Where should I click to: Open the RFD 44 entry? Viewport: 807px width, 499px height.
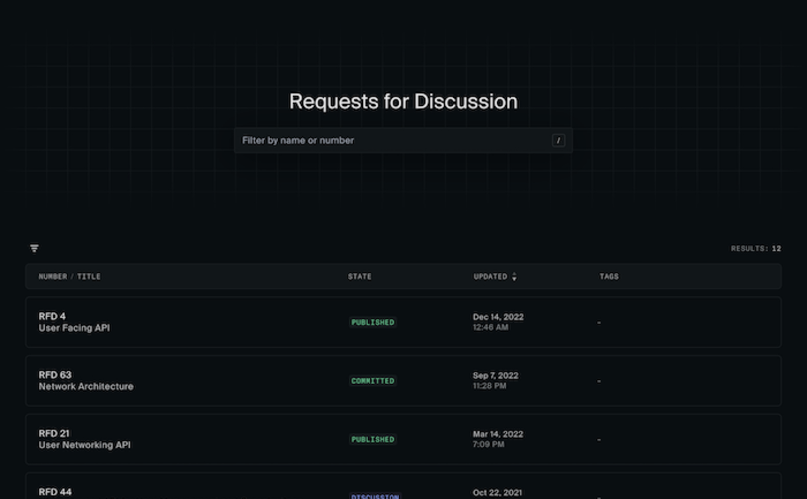(55, 492)
